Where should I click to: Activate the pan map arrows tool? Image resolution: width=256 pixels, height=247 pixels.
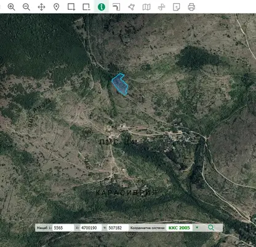tap(41, 7)
